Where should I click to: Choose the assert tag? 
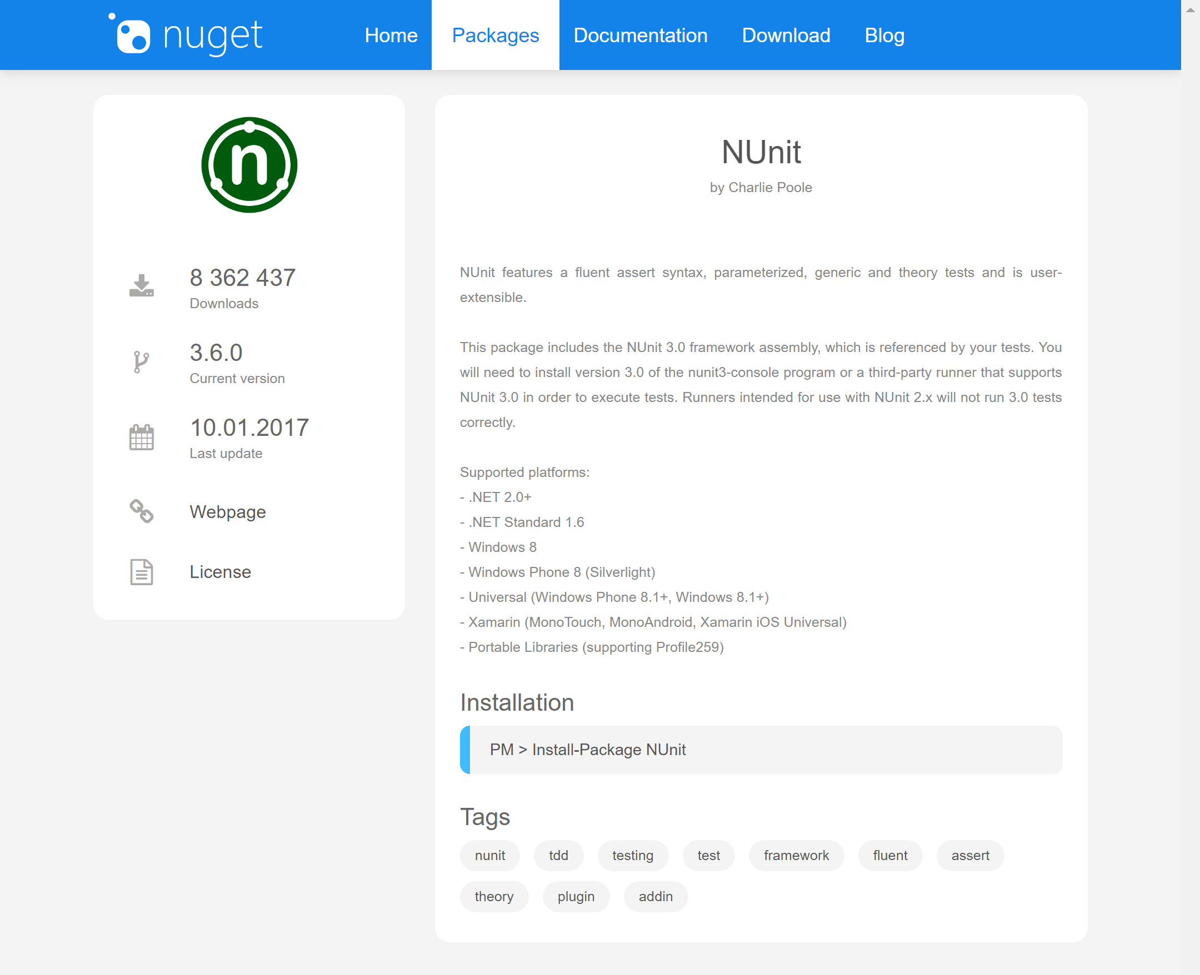click(969, 856)
